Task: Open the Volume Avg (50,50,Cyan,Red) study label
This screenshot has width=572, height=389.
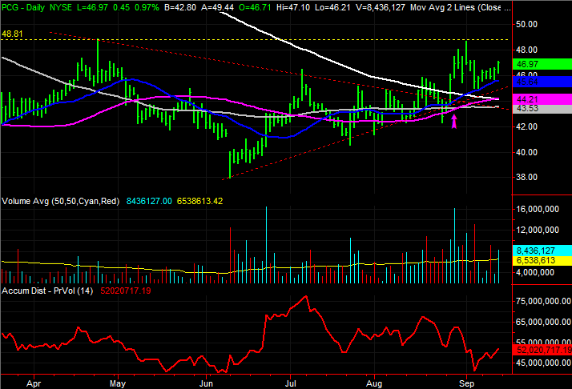Action: point(61,201)
